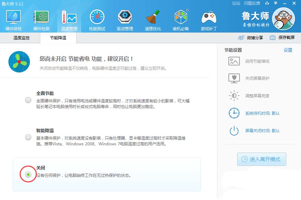Open the 清理优化 cleanup optimization tool

[x=153, y=19]
